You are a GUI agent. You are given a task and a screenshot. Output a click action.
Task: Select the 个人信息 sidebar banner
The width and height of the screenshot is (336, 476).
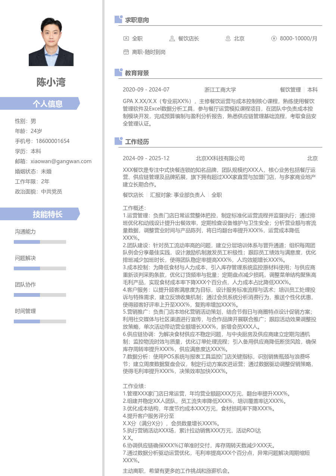point(40,103)
